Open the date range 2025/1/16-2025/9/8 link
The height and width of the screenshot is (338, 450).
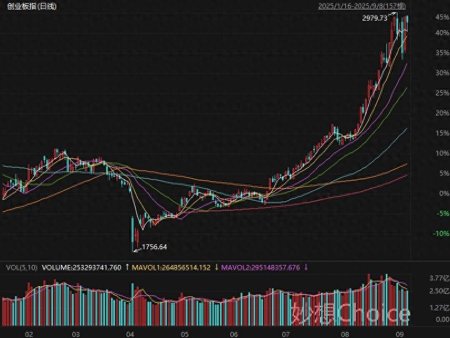pyautogui.click(x=362, y=6)
